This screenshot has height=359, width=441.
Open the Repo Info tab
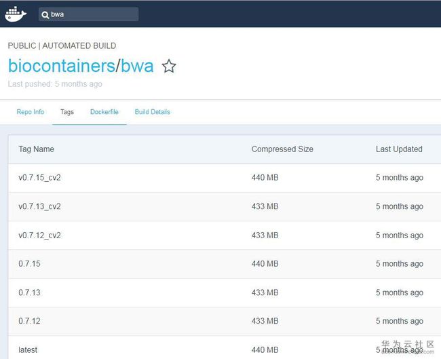tap(31, 112)
